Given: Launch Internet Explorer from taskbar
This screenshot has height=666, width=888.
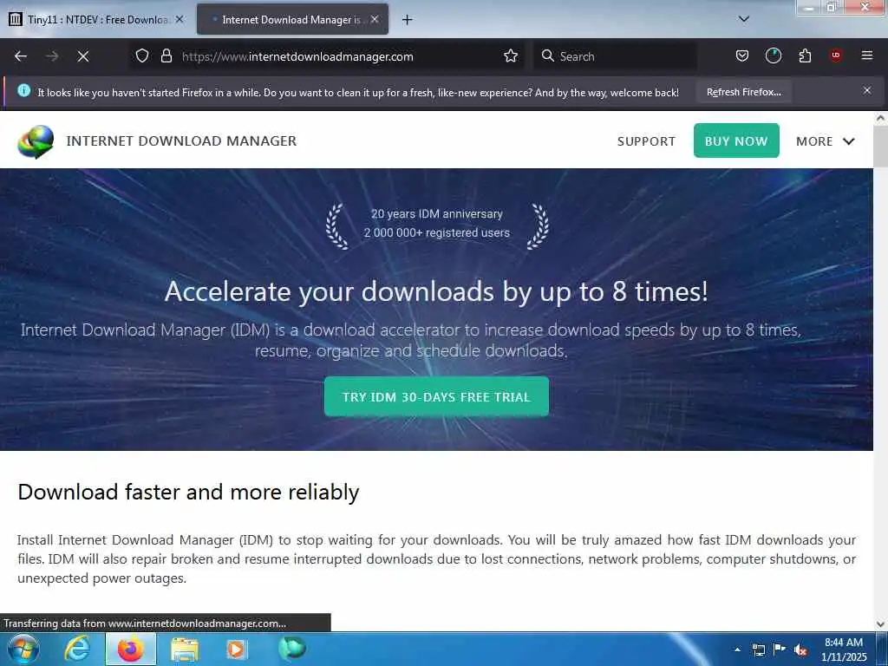Looking at the screenshot, I should click(x=77, y=649).
